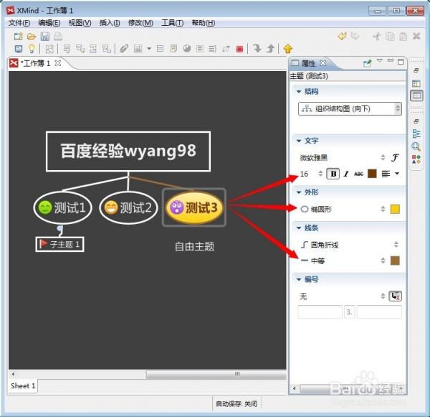Click the drill down arrow icon

pyautogui.click(x=257, y=49)
